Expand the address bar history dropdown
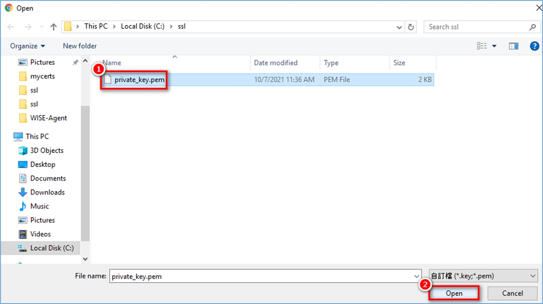 [x=399, y=27]
